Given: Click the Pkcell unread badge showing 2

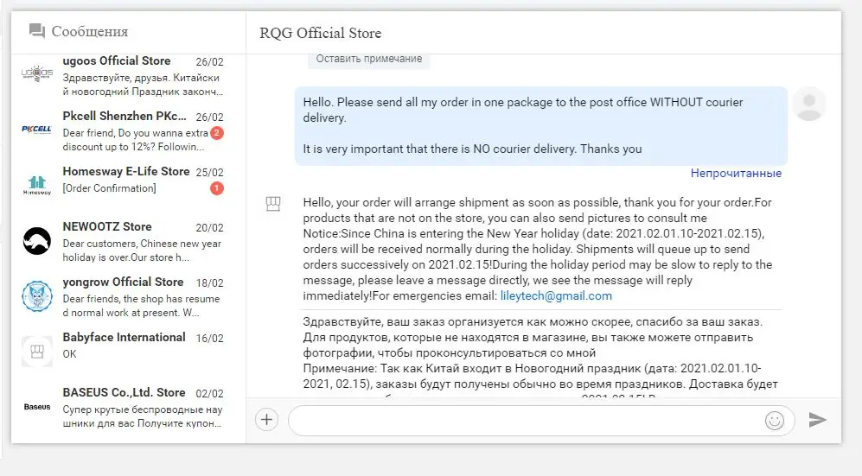Looking at the screenshot, I should pos(217,133).
